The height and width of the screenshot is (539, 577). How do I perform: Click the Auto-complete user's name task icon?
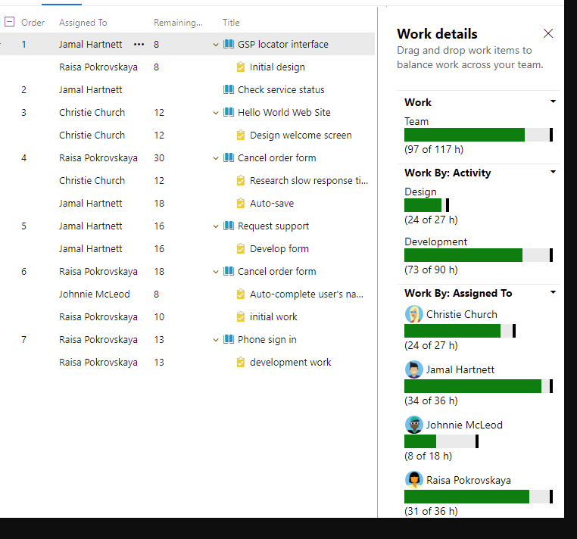(x=240, y=294)
